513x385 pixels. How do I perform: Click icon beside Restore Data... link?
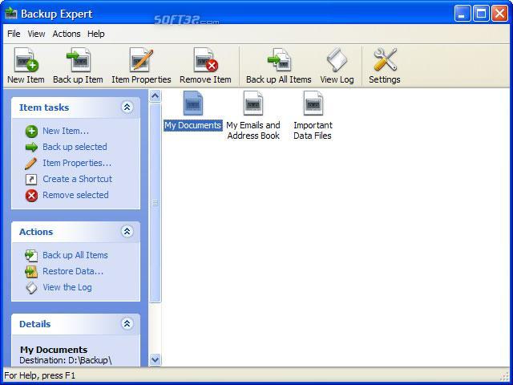click(x=31, y=271)
